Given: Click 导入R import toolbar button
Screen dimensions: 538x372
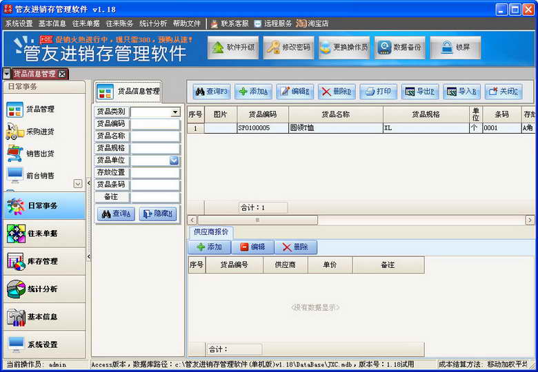Looking at the screenshot, I should [462, 92].
